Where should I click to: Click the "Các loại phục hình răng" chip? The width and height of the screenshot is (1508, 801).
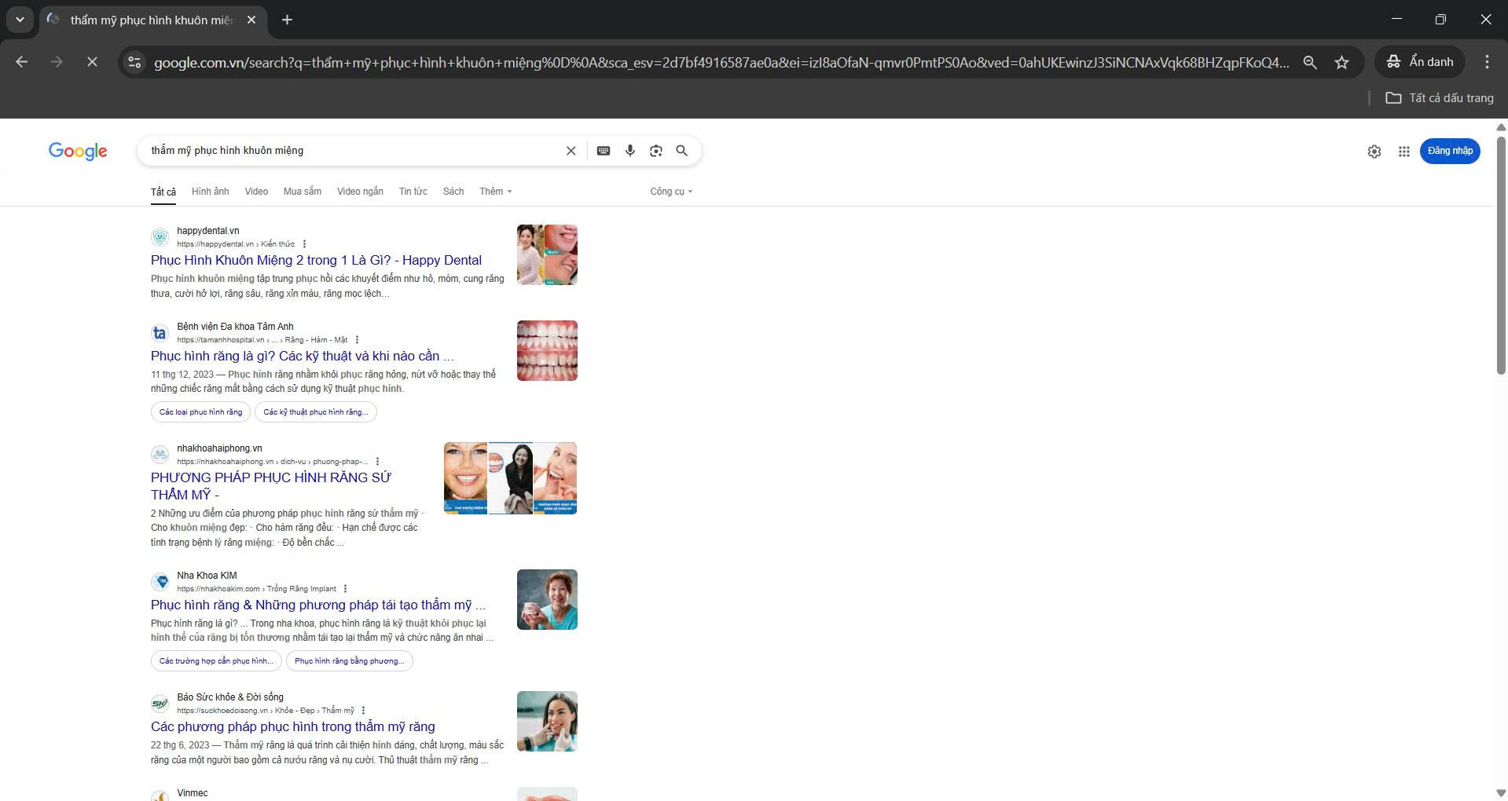point(201,412)
